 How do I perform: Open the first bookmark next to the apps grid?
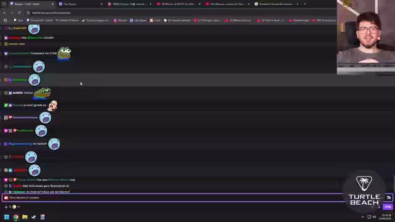(x=18, y=20)
